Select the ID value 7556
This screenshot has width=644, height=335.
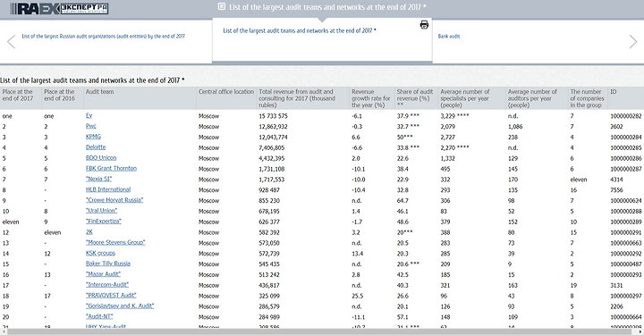coord(616,190)
